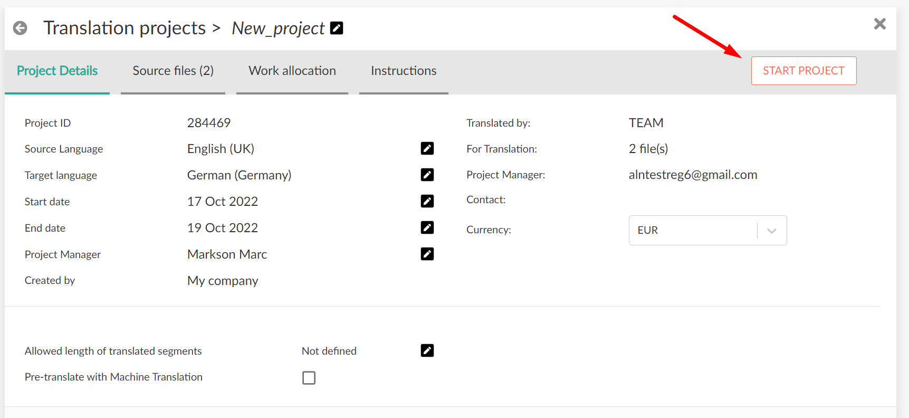Edit Allowed length of translated segments
Image resolution: width=909 pixels, height=418 pixels.
tap(427, 350)
